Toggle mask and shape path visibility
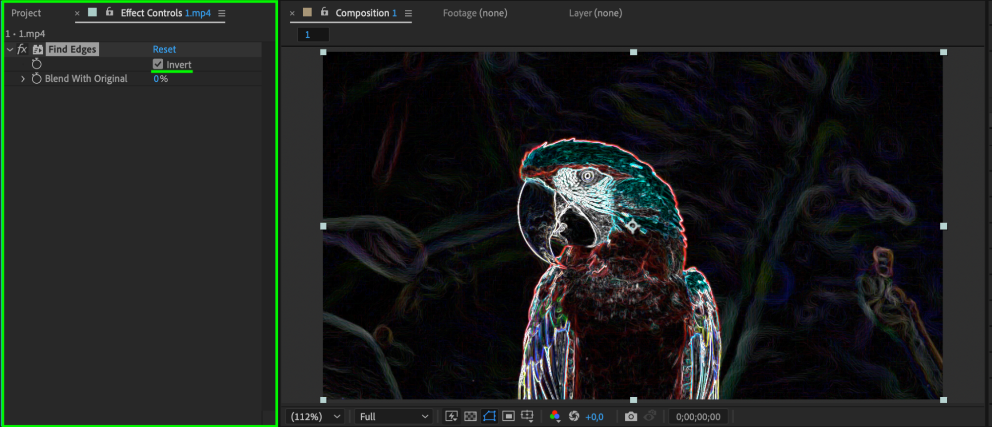Viewport: 992px width, 427px height. [x=489, y=417]
